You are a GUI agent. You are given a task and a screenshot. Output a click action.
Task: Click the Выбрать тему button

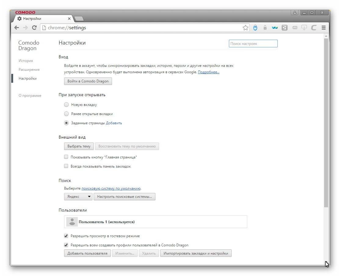pyautogui.click(x=79, y=146)
